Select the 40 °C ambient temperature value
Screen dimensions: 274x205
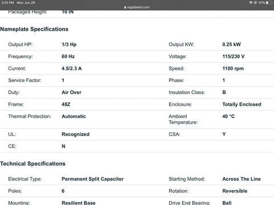228,116
